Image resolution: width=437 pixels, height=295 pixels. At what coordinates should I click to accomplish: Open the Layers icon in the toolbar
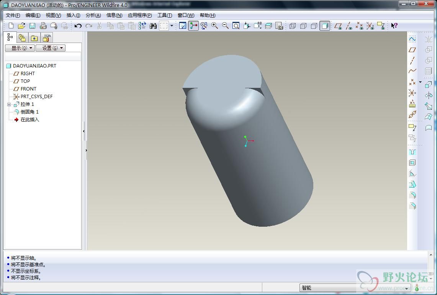click(x=268, y=26)
